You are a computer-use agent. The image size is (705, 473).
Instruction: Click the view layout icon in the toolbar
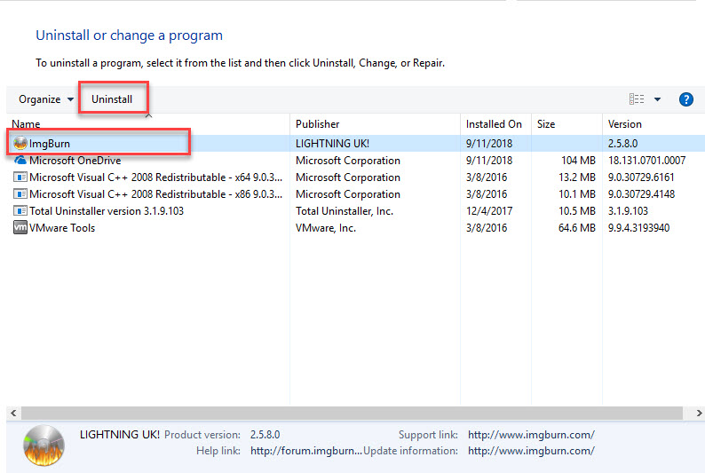tap(637, 99)
